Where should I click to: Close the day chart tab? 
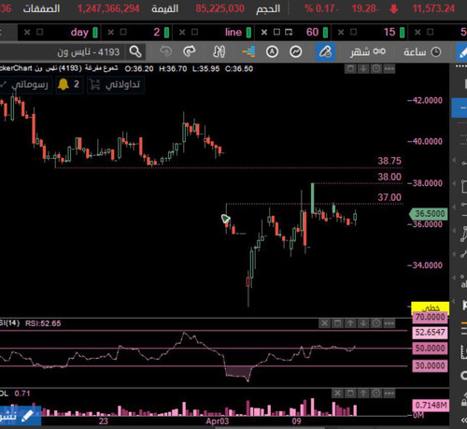click(x=27, y=32)
